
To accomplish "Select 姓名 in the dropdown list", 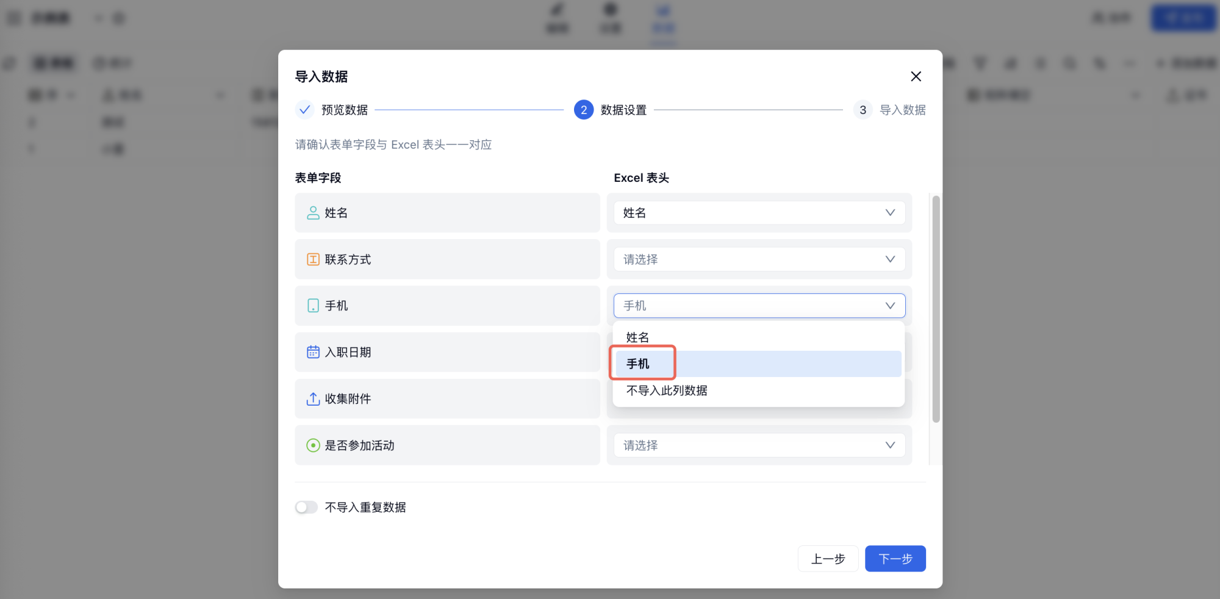I will [x=758, y=337].
